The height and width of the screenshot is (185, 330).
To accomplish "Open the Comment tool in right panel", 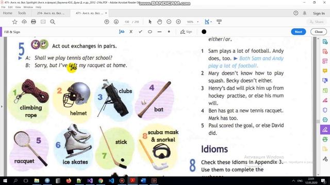I will pos(325,71).
